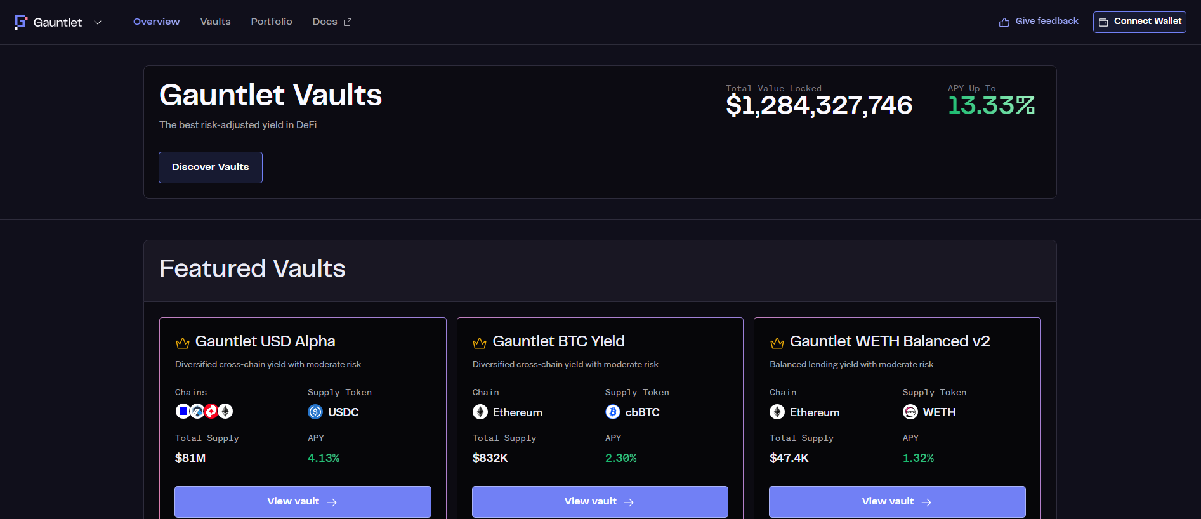Screen dimensions: 1201x519
Task: Click the crown icon beside Gauntlet BTC Yield
Action: tap(480, 343)
